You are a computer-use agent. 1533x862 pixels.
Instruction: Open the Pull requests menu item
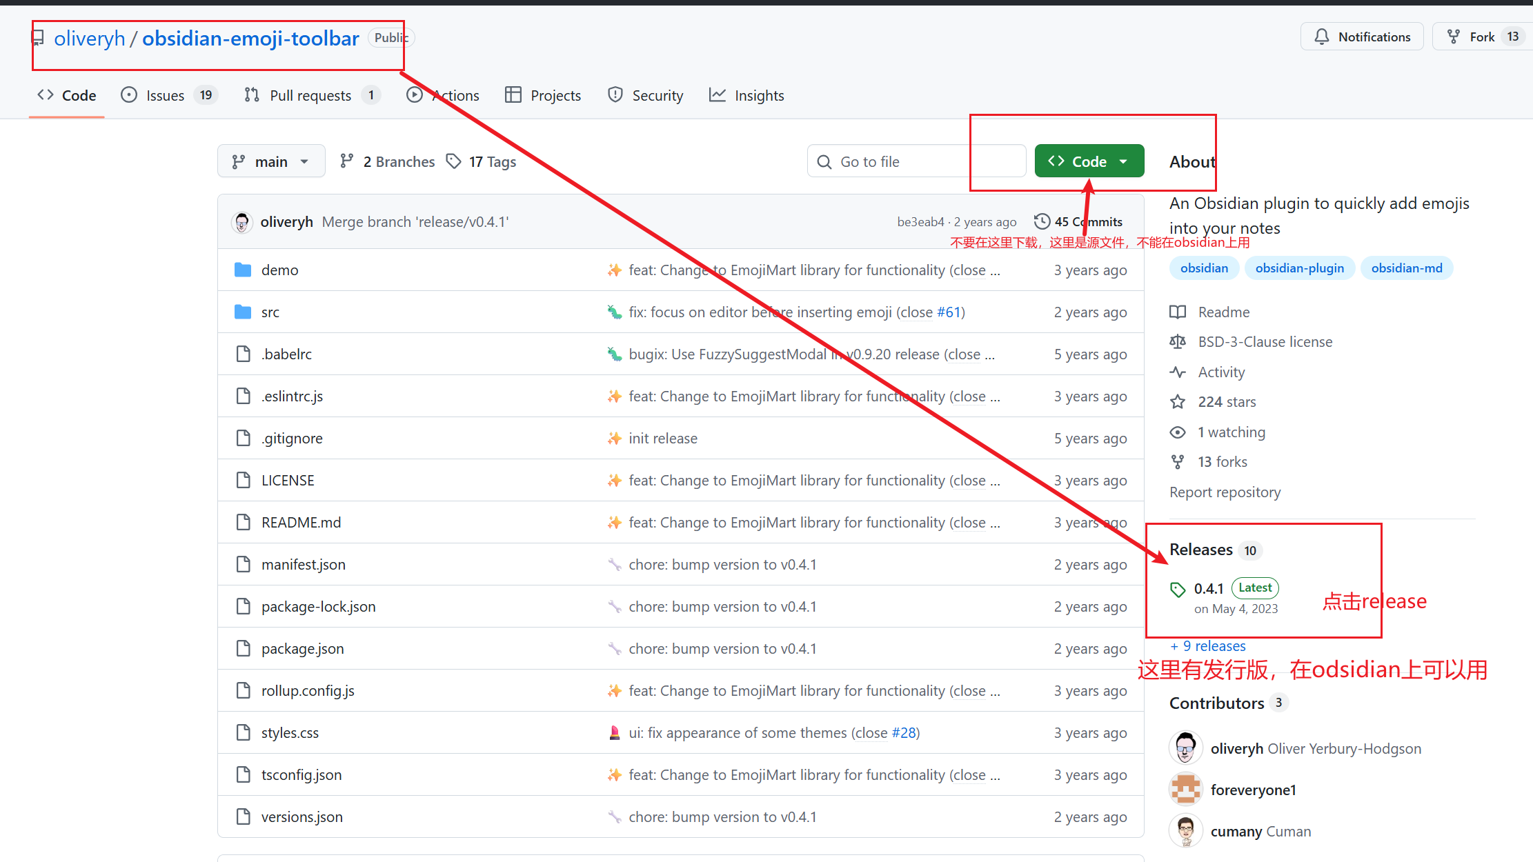click(x=312, y=95)
